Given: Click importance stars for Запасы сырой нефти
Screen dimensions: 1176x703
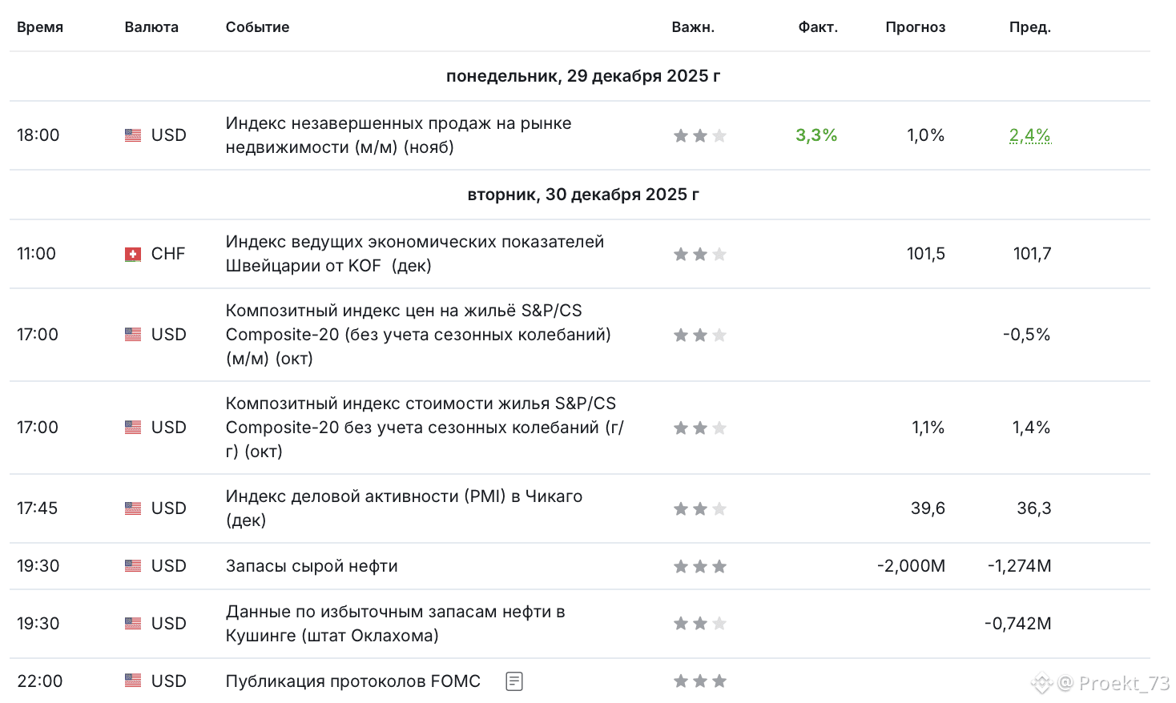Looking at the screenshot, I should pos(699,567).
